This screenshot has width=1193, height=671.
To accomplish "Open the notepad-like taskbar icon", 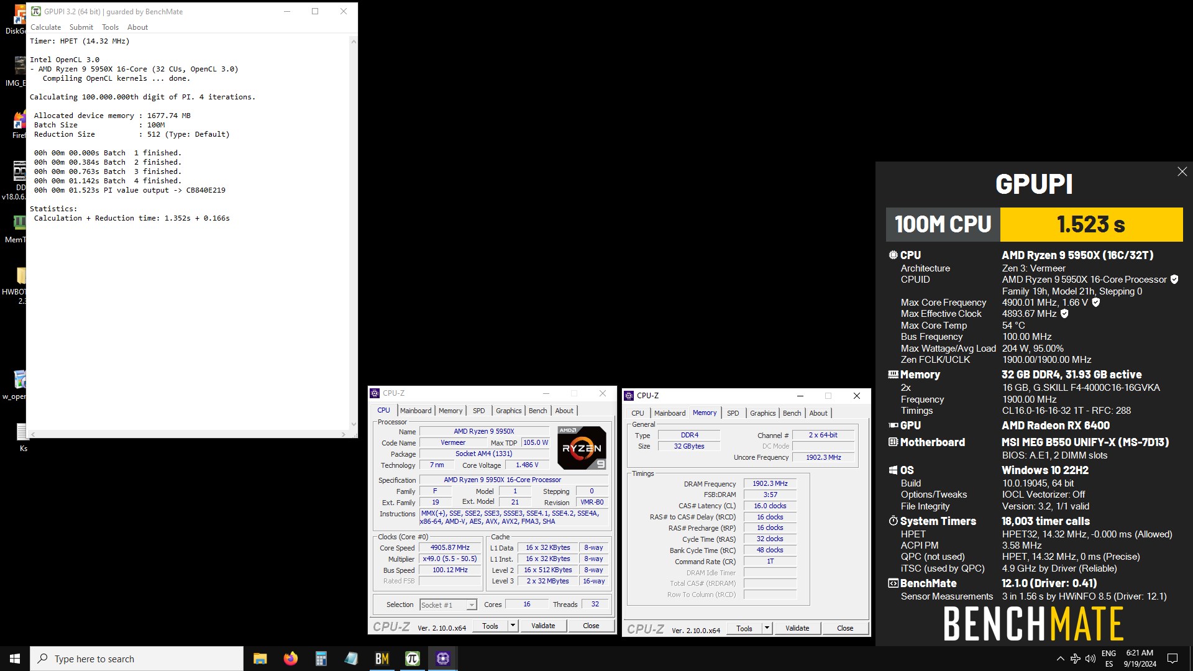I will 351,659.
